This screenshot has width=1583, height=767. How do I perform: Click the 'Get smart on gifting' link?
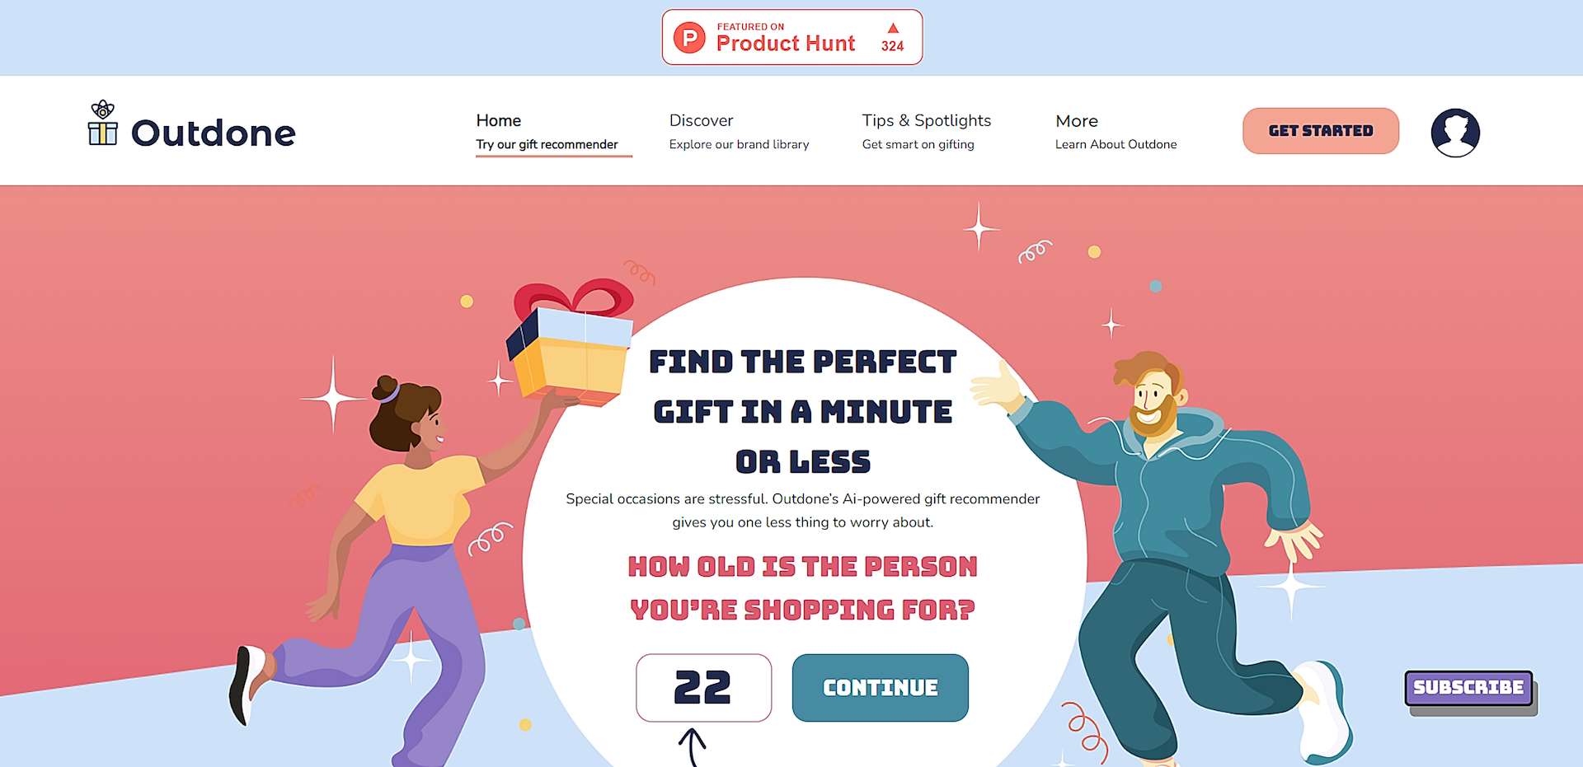pyautogui.click(x=918, y=144)
